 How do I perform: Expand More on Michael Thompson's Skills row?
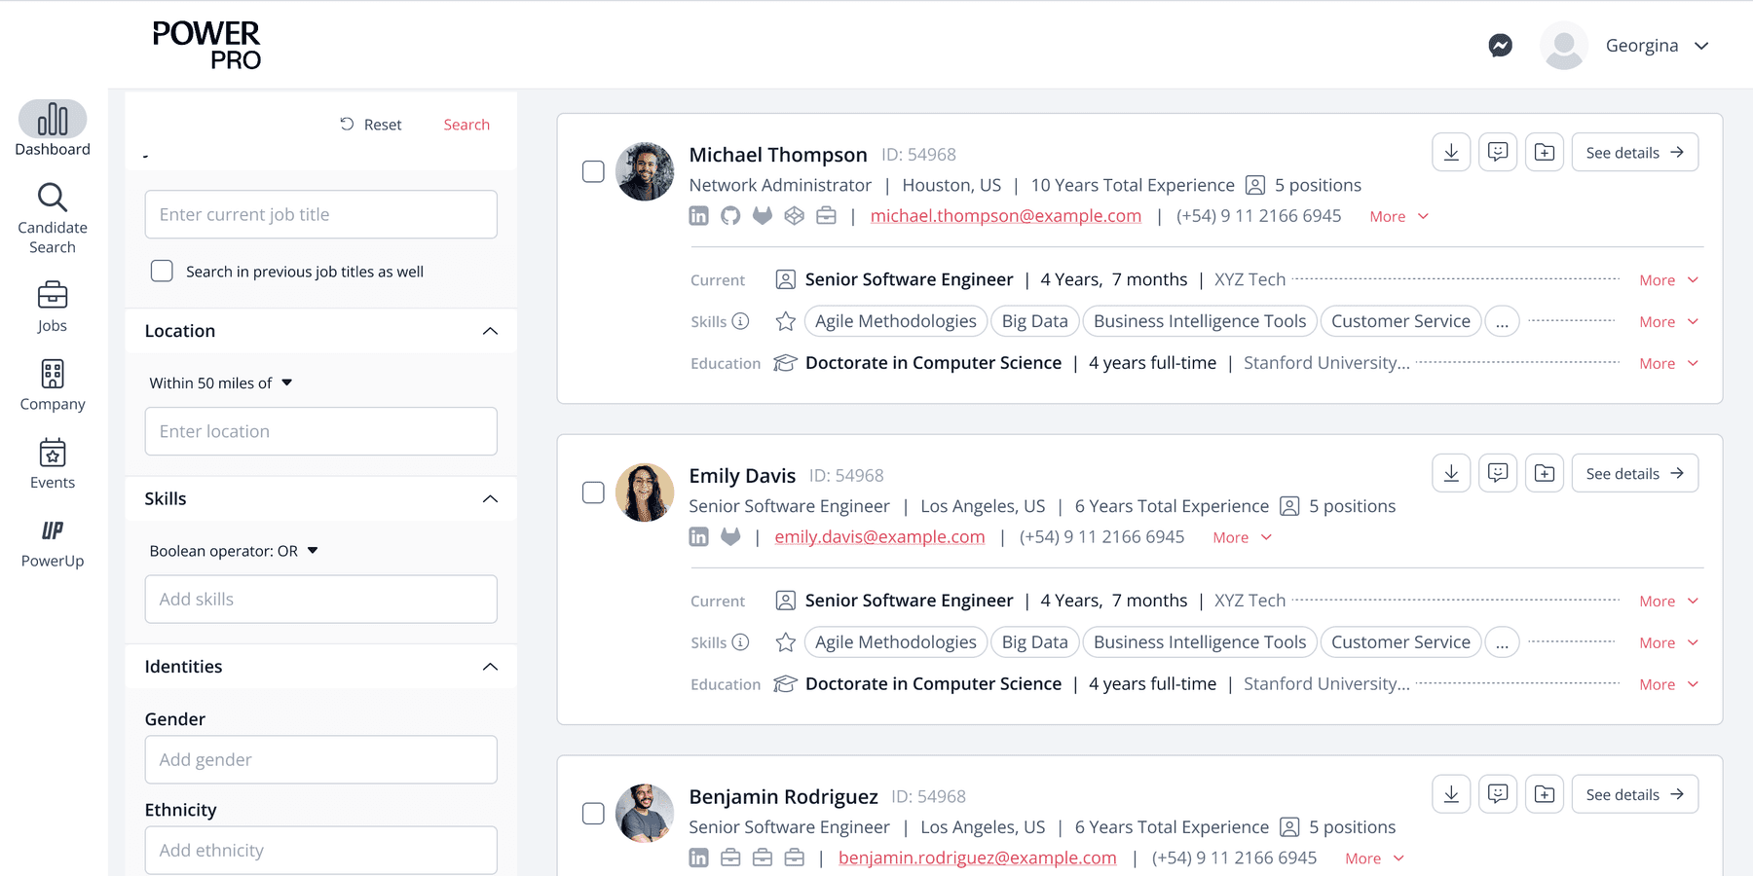1669,322
